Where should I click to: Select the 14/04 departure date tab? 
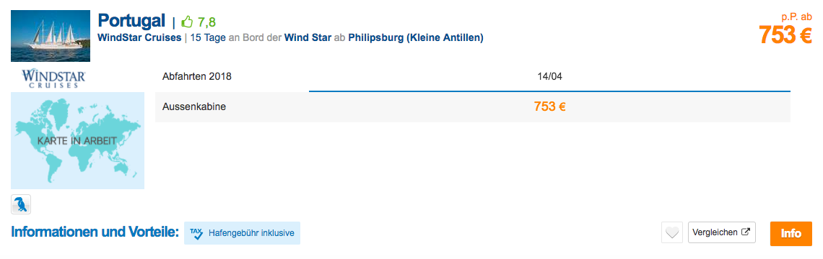549,76
